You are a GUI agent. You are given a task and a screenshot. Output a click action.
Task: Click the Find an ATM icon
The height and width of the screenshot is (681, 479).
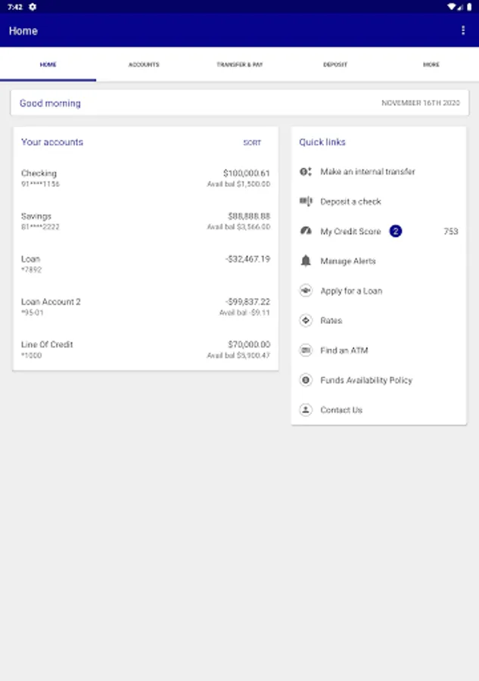tap(306, 350)
